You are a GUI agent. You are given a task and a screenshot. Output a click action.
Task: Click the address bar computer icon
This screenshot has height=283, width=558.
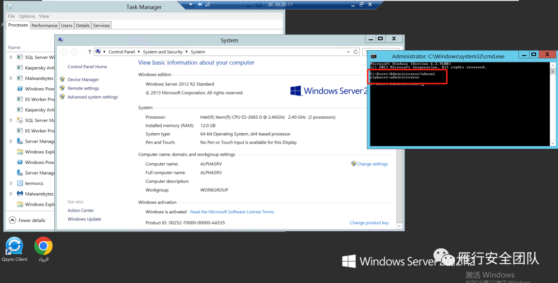[98, 52]
